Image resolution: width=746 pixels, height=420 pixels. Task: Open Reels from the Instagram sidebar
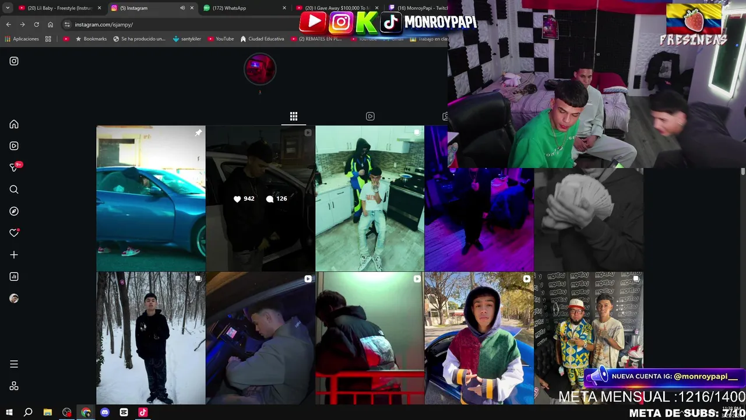coord(14,146)
